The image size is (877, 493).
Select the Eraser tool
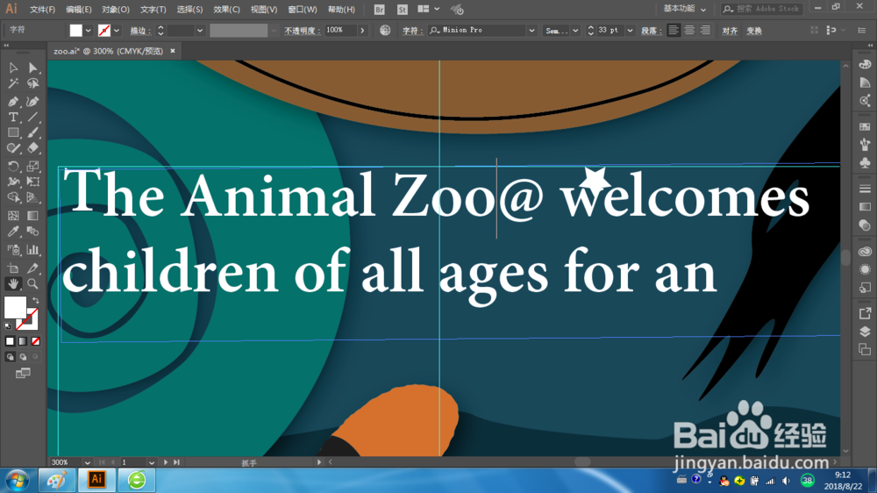tap(33, 148)
